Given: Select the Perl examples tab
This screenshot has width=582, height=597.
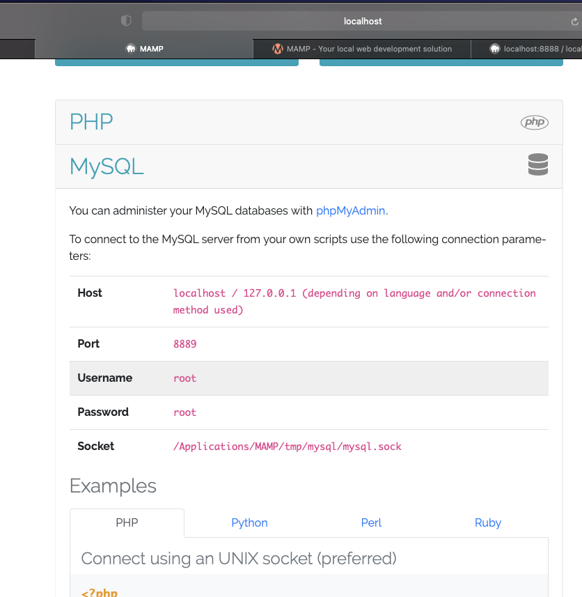Looking at the screenshot, I should click(x=371, y=522).
